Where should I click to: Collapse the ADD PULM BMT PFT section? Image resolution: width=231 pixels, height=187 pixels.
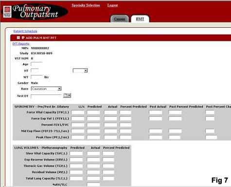[18, 37]
